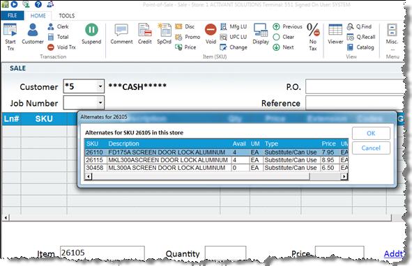
Task: Open the Special Order SpOrd tool
Action: pyautogui.click(x=165, y=34)
